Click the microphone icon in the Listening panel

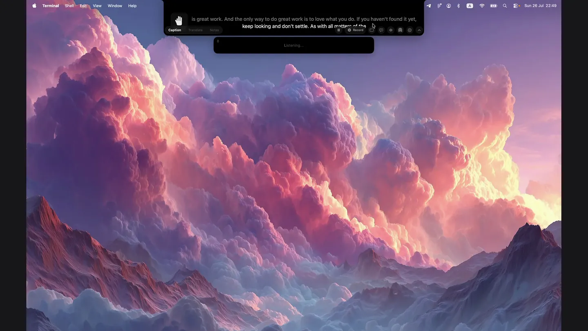coord(218,41)
